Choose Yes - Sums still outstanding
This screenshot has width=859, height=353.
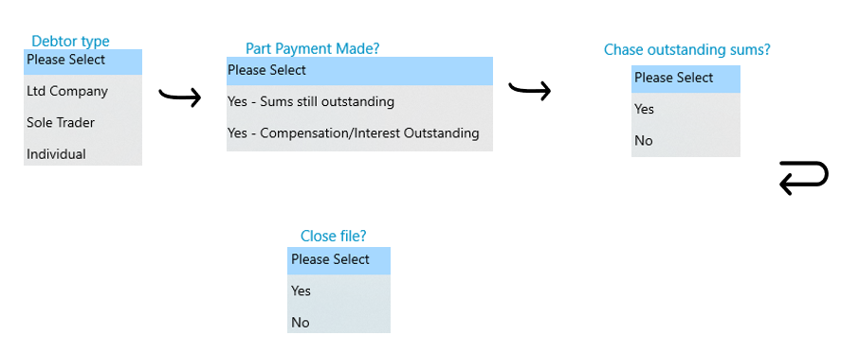tap(359, 101)
